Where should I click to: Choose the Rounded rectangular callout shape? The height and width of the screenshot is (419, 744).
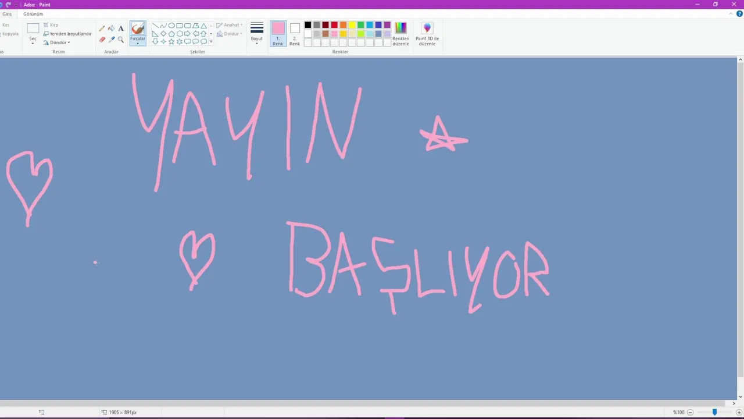pyautogui.click(x=188, y=41)
